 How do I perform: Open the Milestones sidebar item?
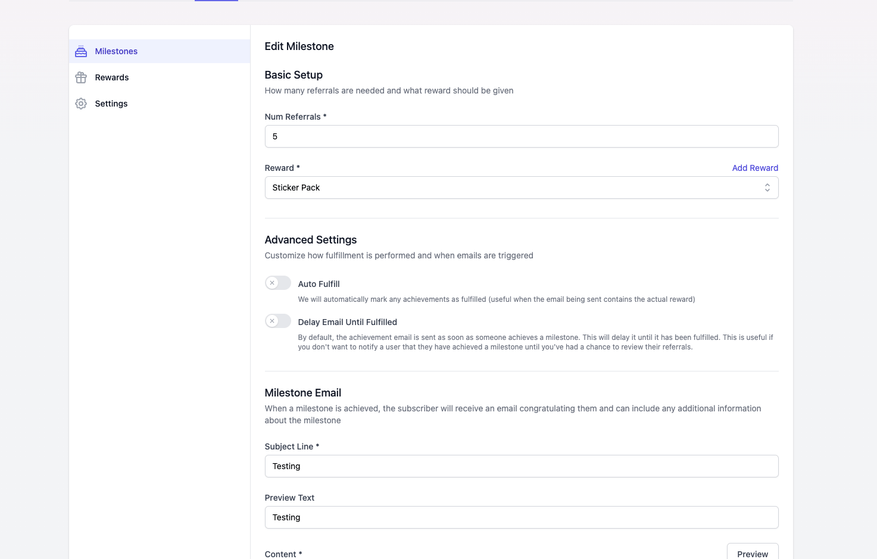coord(160,51)
